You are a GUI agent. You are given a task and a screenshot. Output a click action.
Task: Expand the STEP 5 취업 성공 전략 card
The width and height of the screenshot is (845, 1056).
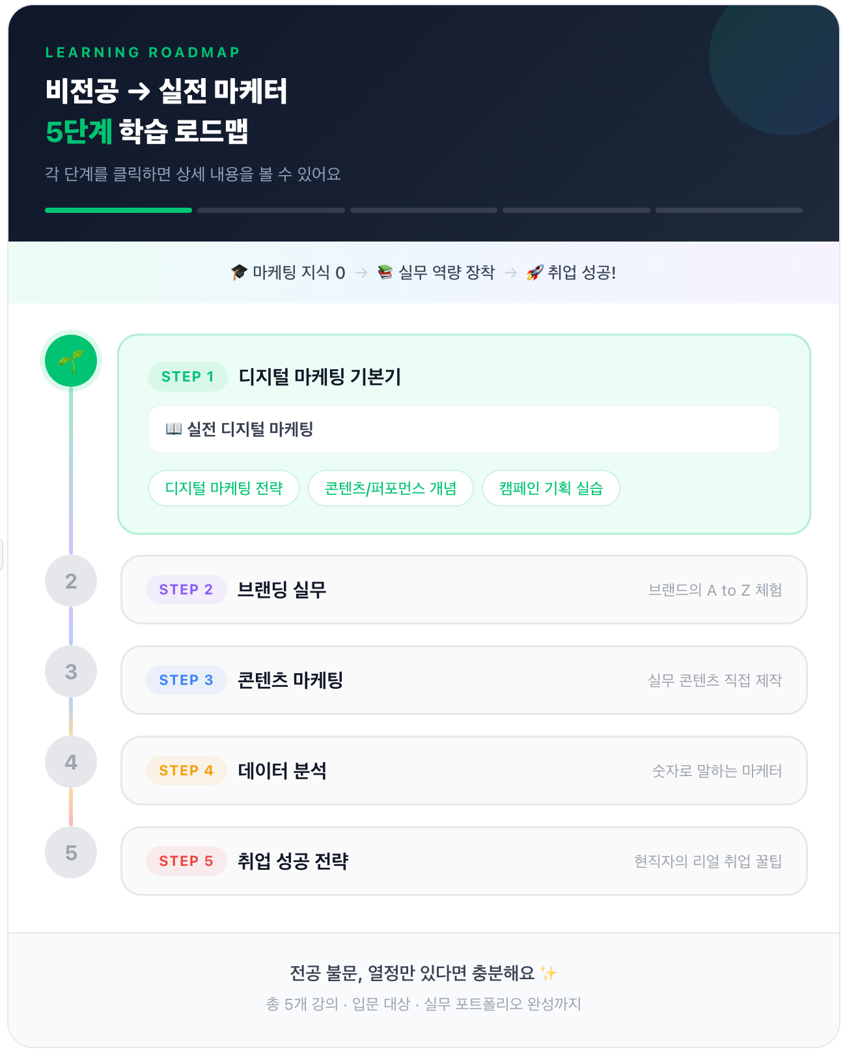[464, 861]
